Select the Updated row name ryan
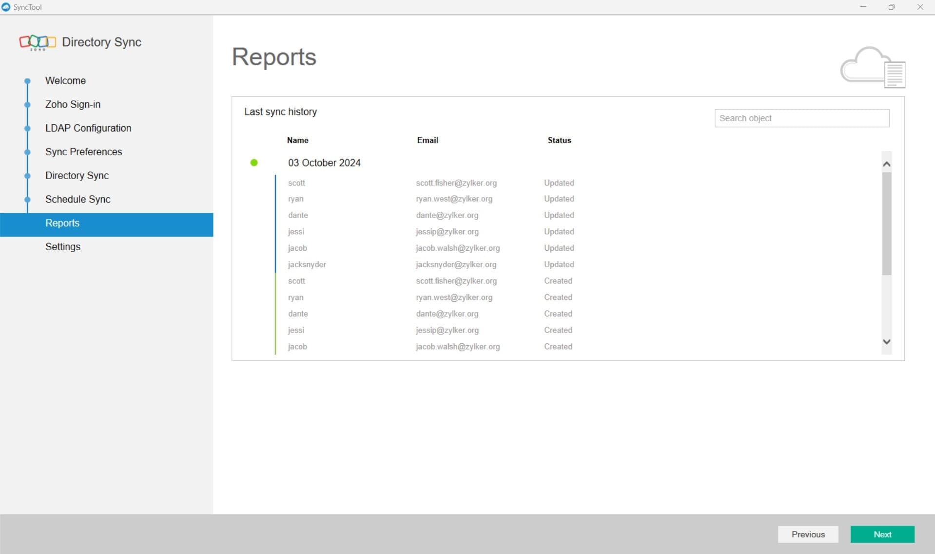This screenshot has width=935, height=554. (x=295, y=199)
